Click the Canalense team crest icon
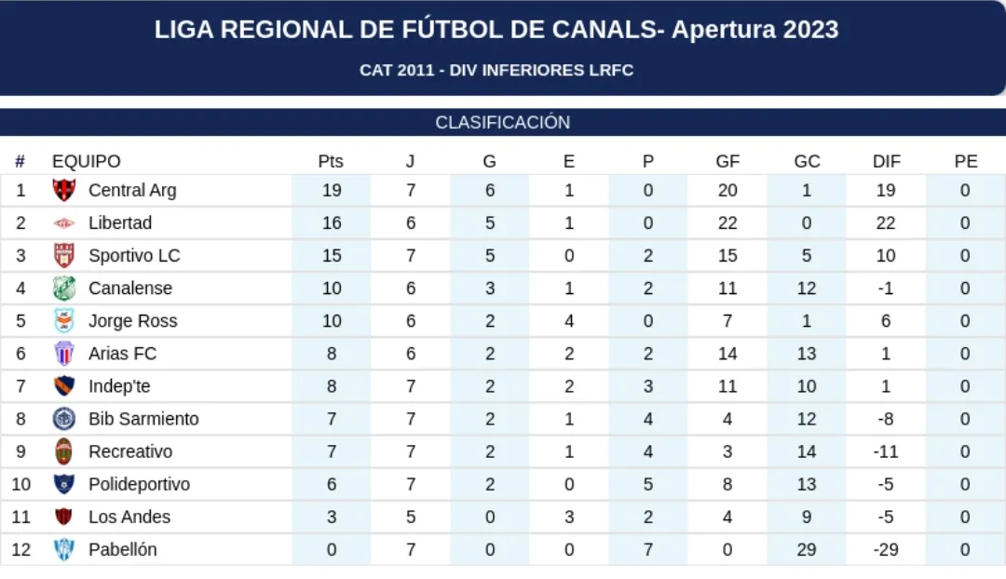The image size is (1006, 579). [63, 289]
